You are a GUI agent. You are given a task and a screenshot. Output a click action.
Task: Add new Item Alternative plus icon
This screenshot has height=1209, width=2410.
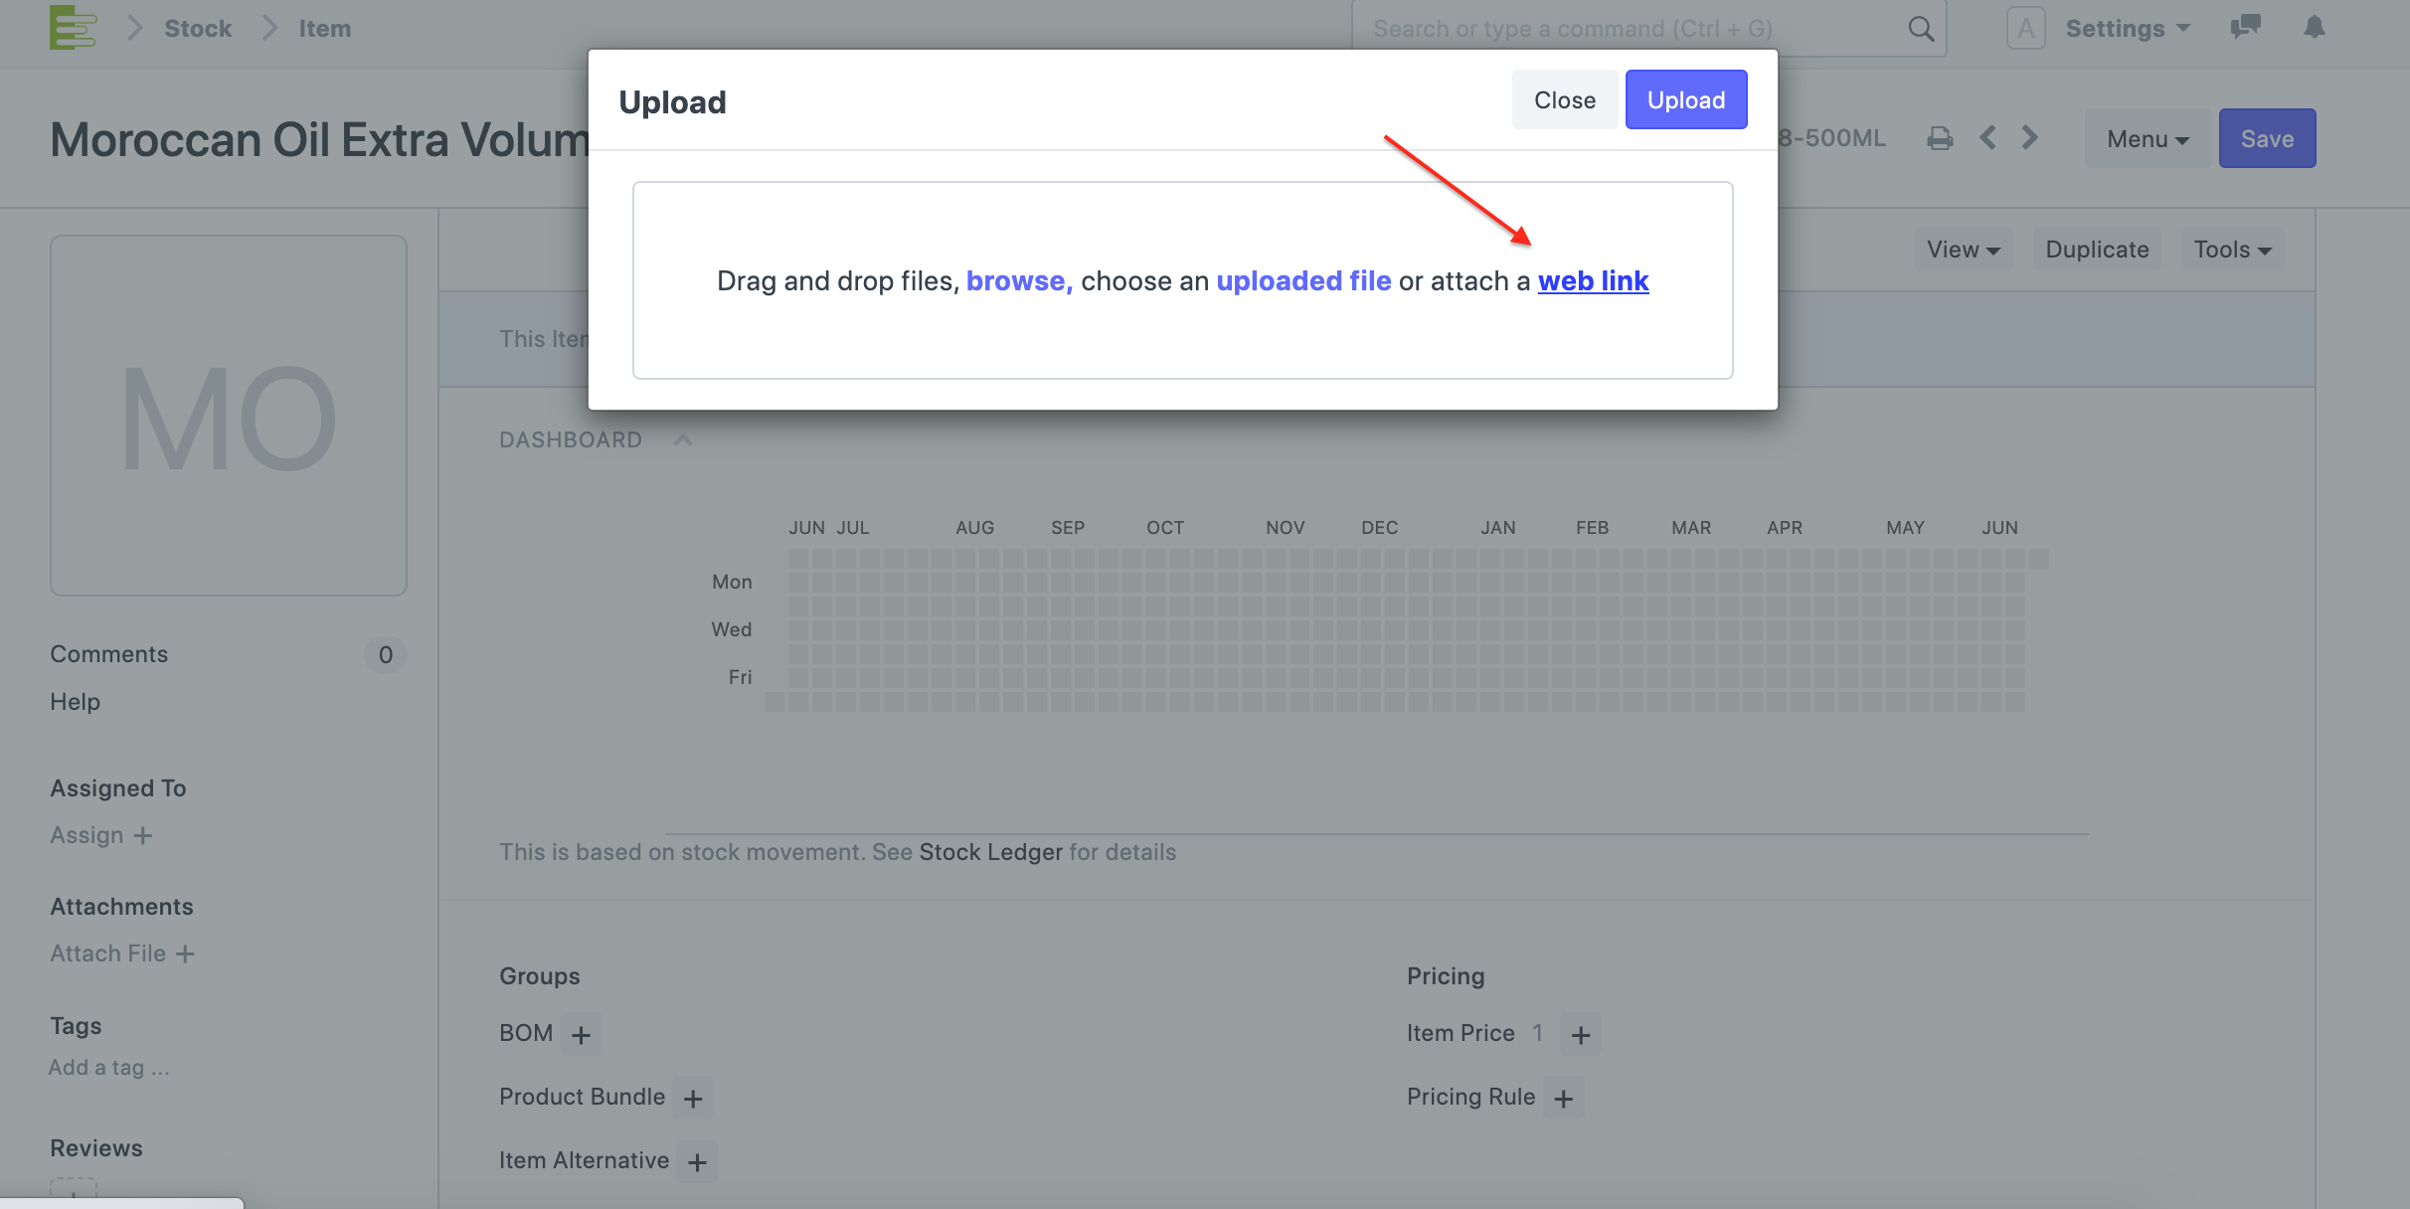pos(697,1162)
